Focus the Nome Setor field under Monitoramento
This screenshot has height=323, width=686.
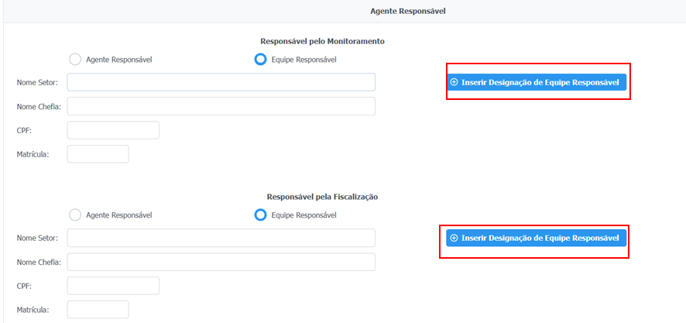(x=221, y=82)
